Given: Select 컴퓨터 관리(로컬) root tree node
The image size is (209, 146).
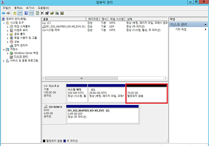Looking at the screenshot, I should [x=16, y=19].
